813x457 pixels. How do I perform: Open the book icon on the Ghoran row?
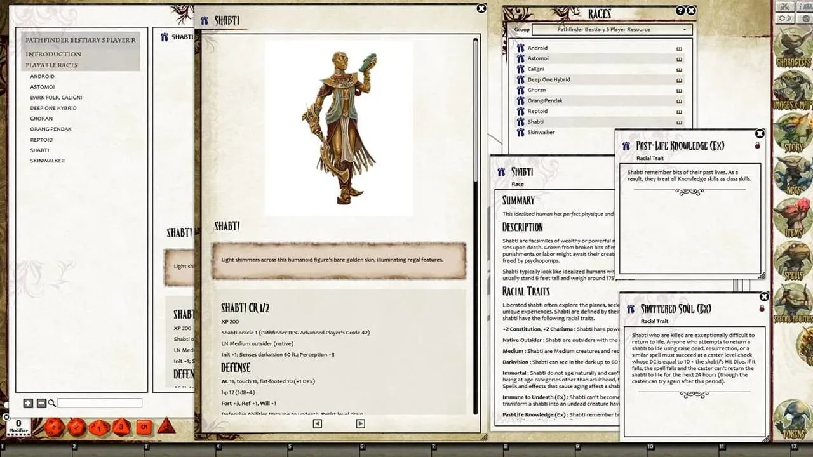pyautogui.click(x=679, y=90)
